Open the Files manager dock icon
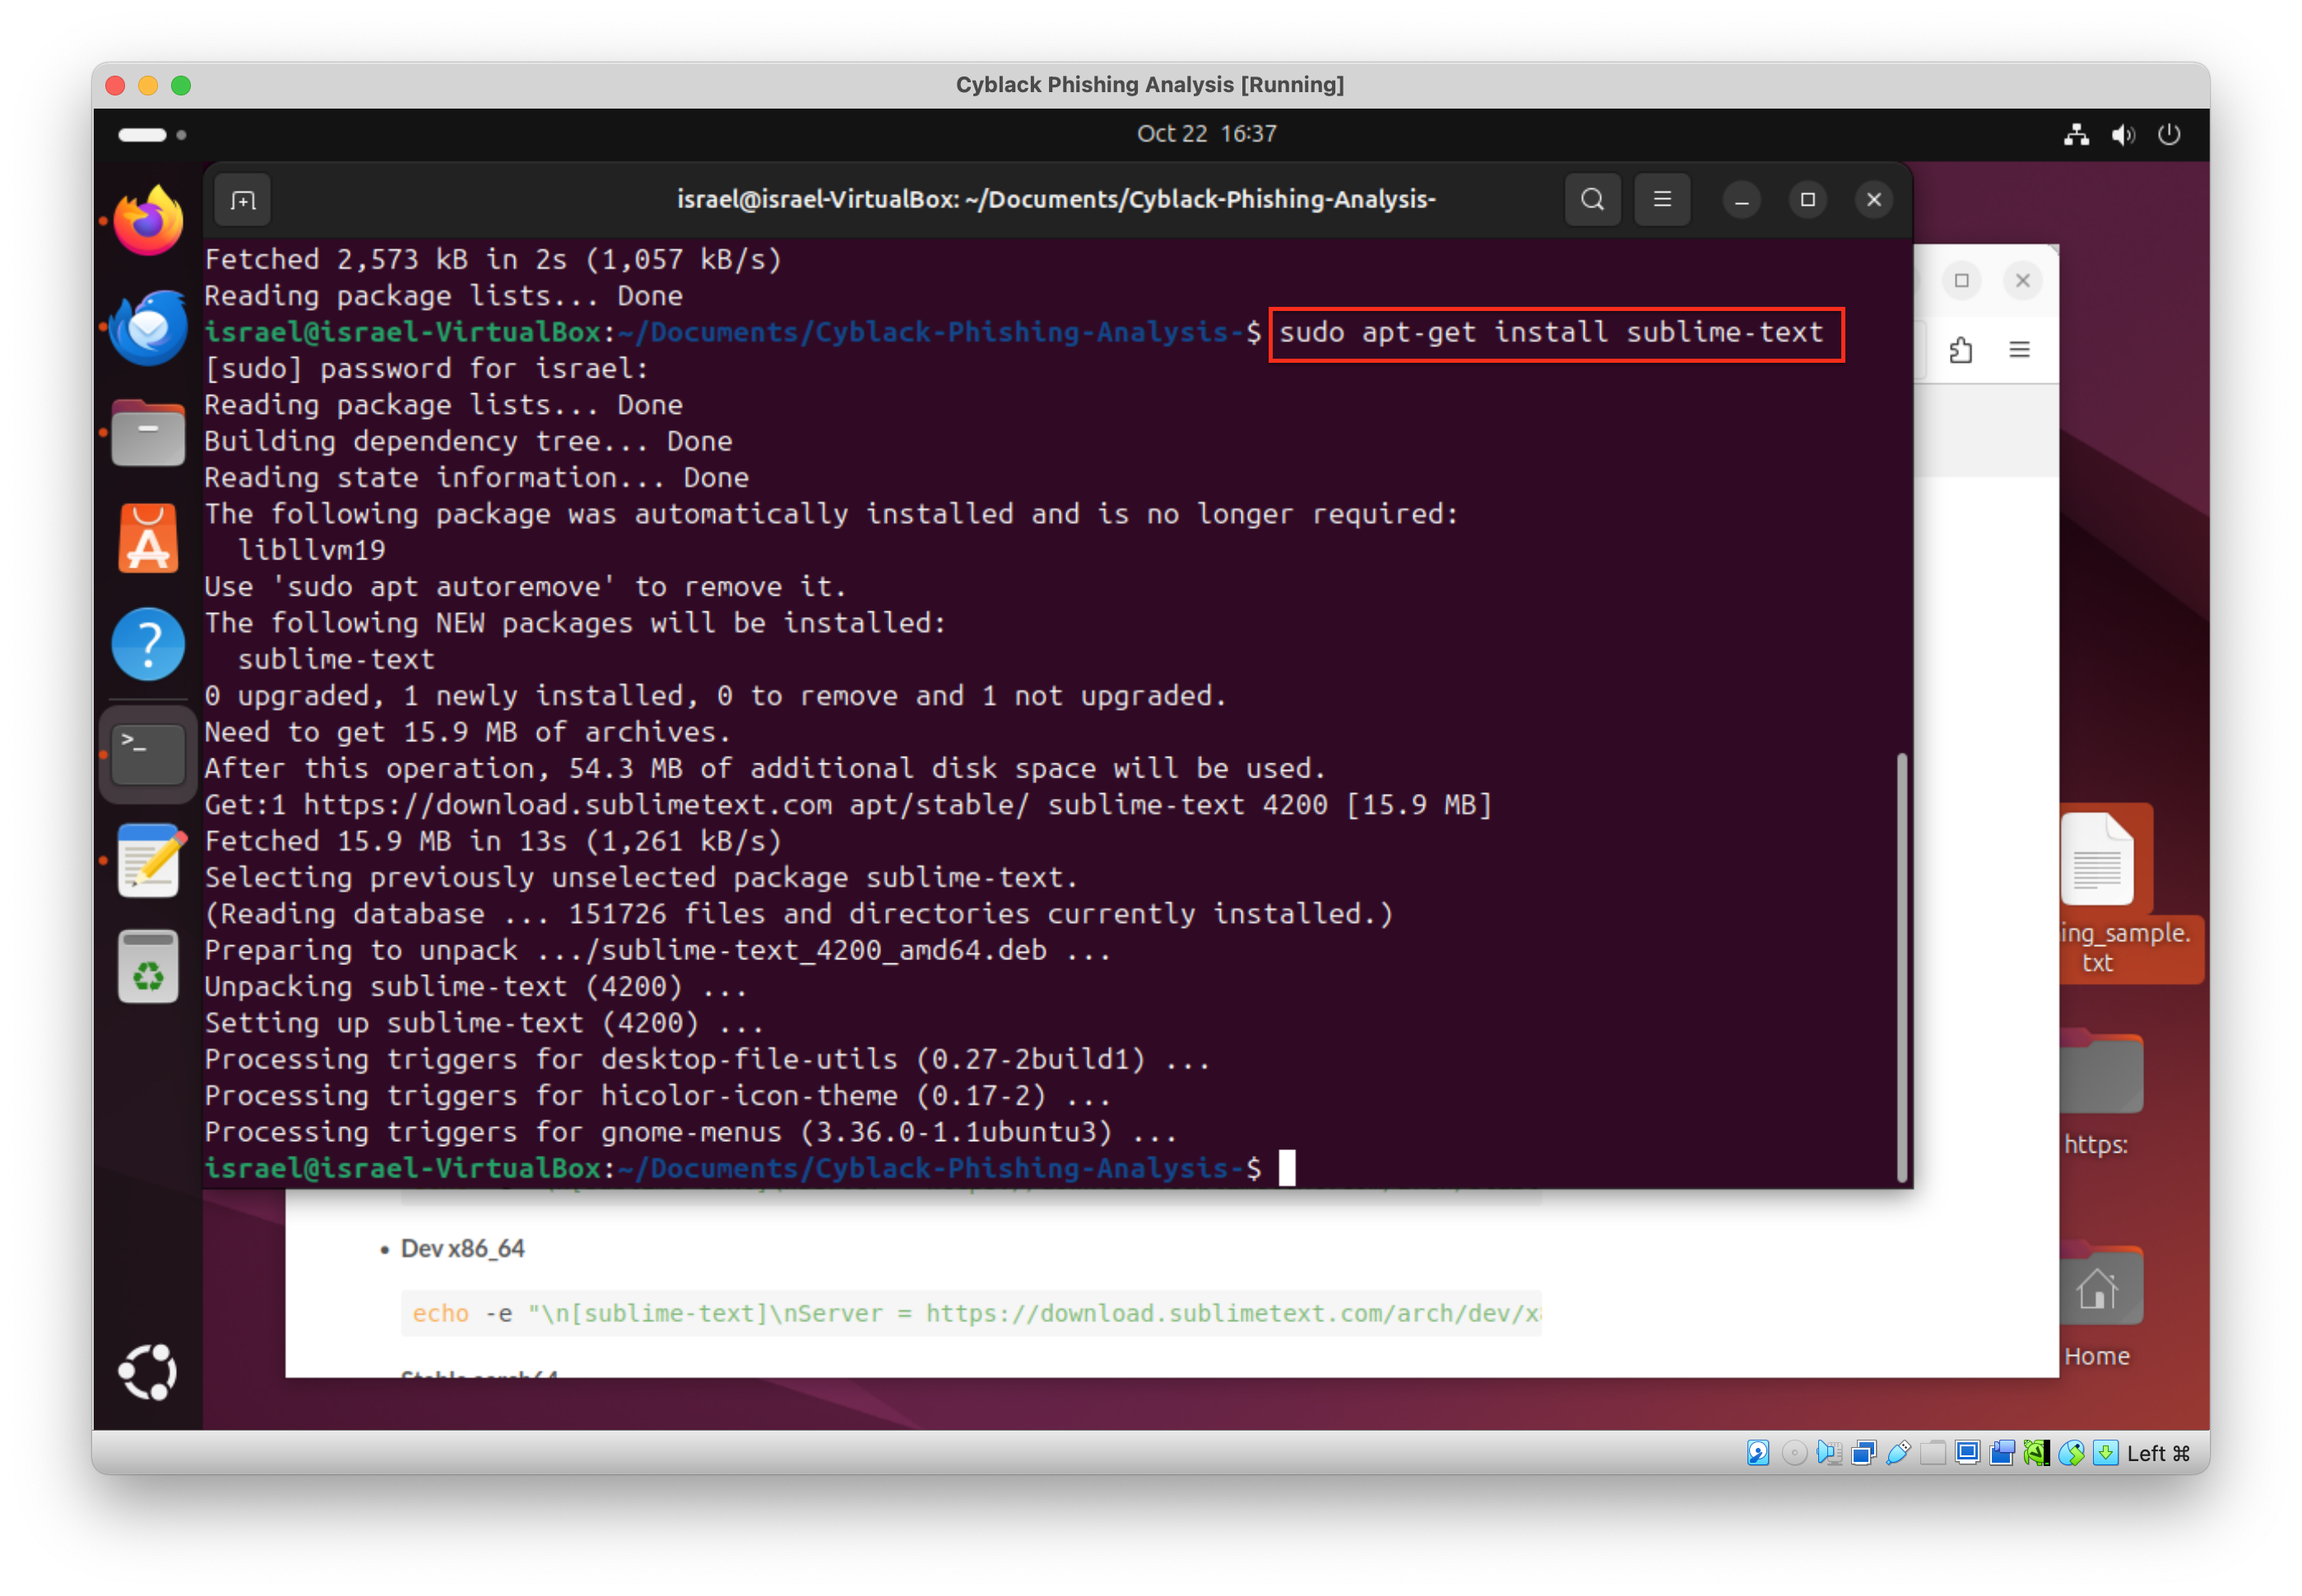 click(148, 434)
